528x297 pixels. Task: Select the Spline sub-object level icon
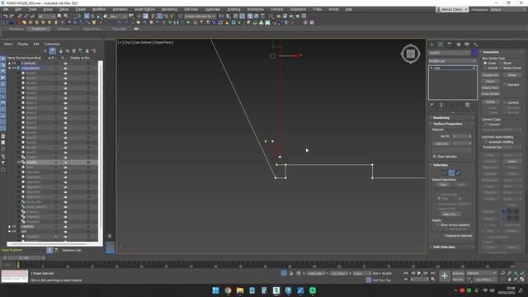[458, 172]
